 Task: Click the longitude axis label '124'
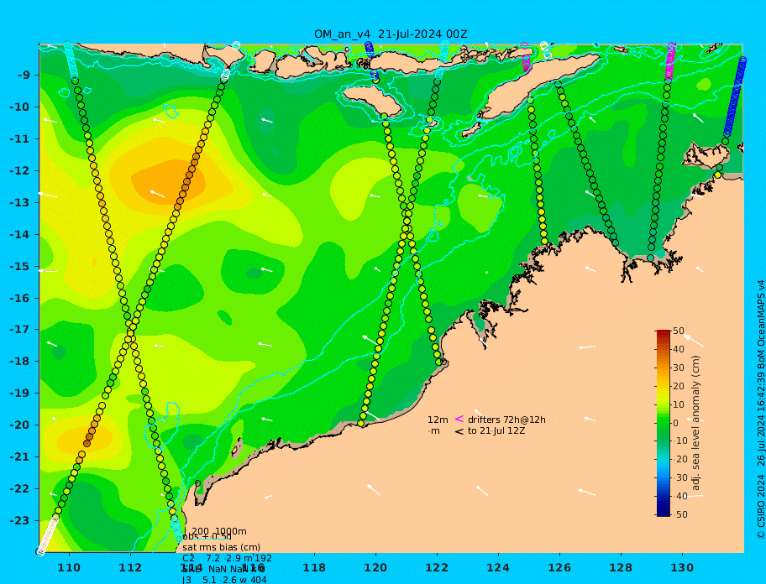click(498, 568)
